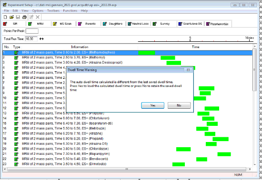The width and height of the screenshot is (262, 180).
Task: Click type icon of Propanil row
Action: [16, 139]
